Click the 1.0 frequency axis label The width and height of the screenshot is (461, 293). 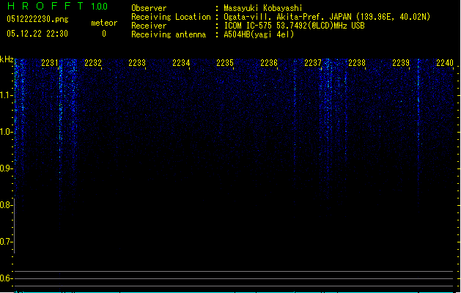coord(6,132)
